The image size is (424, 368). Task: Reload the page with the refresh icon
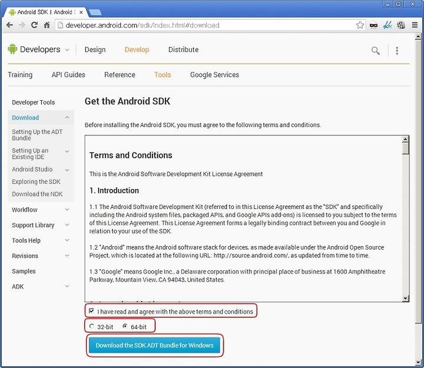(34, 25)
